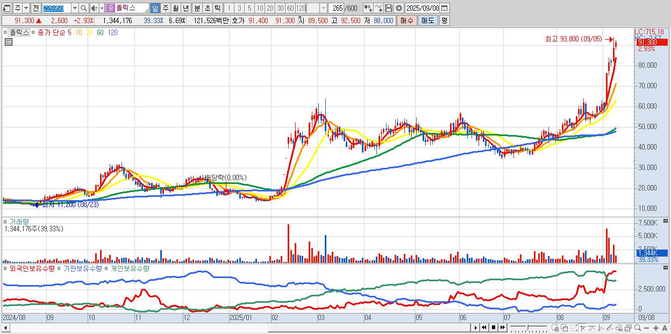Screen dimensions: 671x334
Task: Click the 매도 sell button
Action: point(427,20)
